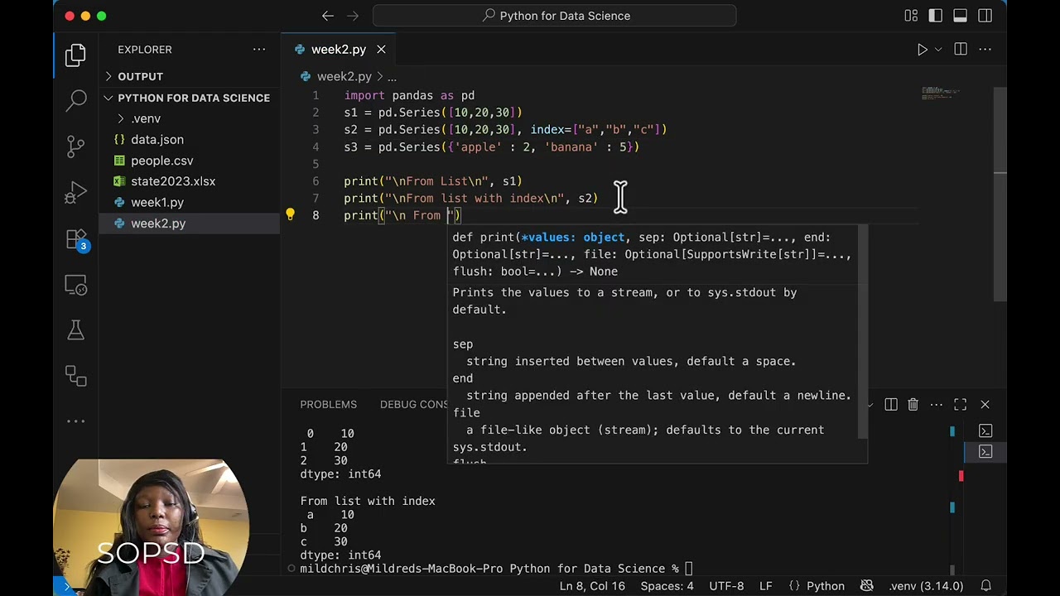
Task: Select the first terminal instance icon
Action: pos(985,431)
